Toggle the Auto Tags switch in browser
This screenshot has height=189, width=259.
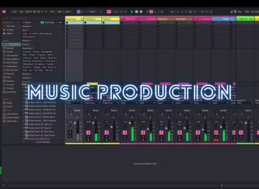[x=42, y=22]
